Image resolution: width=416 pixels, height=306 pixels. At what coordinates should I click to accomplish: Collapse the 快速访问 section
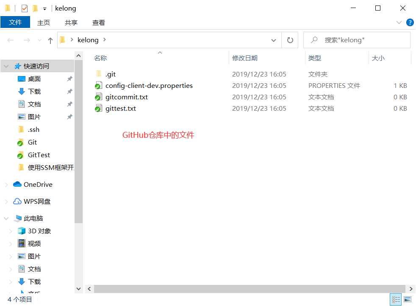tap(6, 66)
